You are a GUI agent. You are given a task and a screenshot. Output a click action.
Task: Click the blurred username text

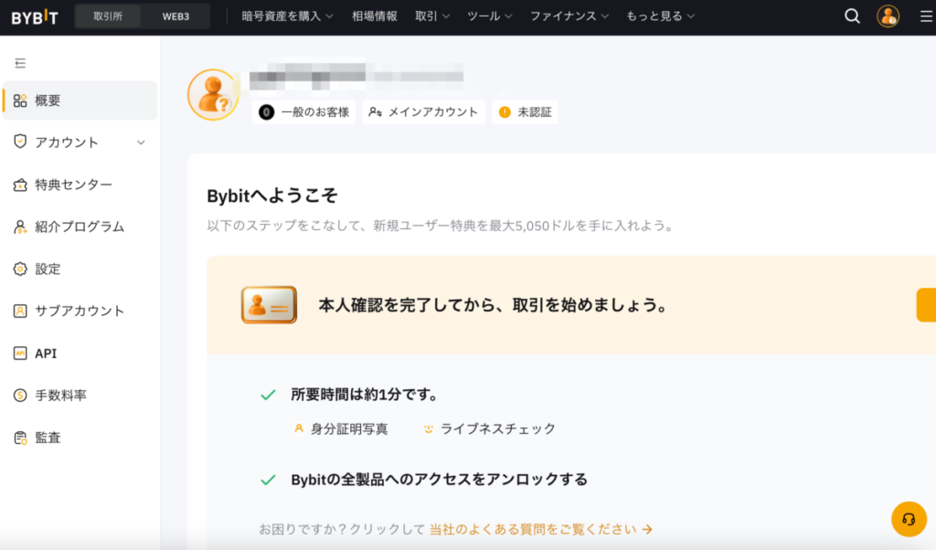click(356, 77)
